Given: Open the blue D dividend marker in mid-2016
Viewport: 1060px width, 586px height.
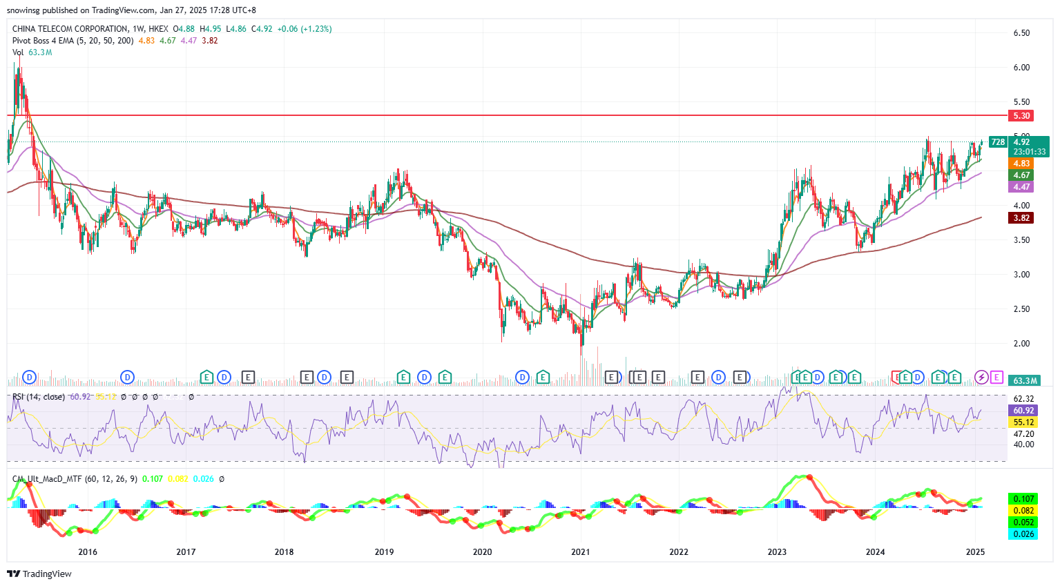Looking at the screenshot, I should pos(127,377).
